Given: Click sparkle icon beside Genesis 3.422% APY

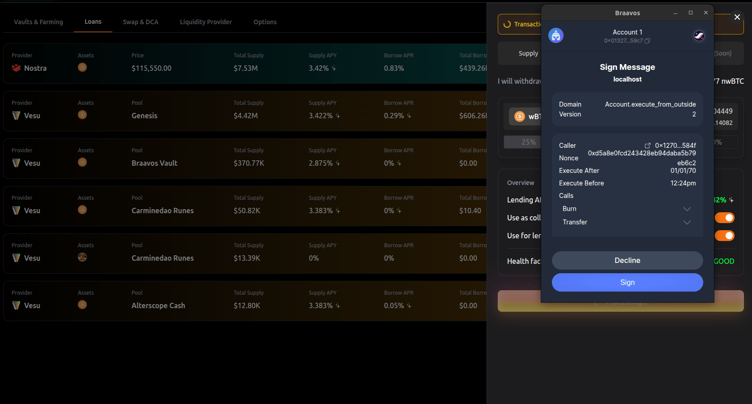Looking at the screenshot, I should point(338,116).
